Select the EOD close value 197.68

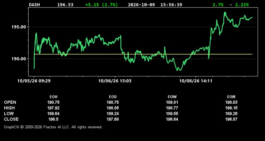(113, 119)
